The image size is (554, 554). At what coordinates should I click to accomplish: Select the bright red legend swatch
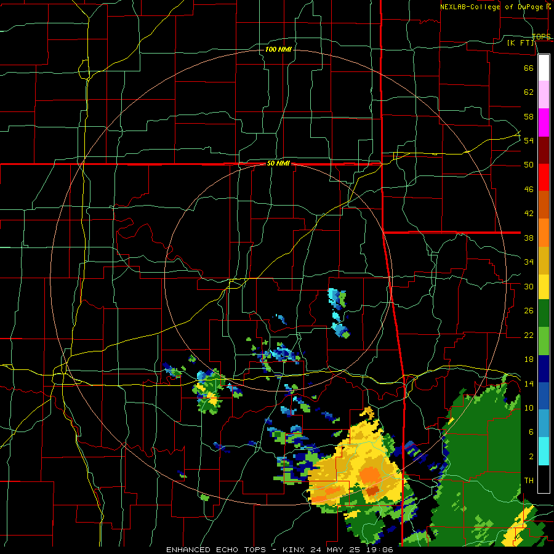[x=544, y=177]
